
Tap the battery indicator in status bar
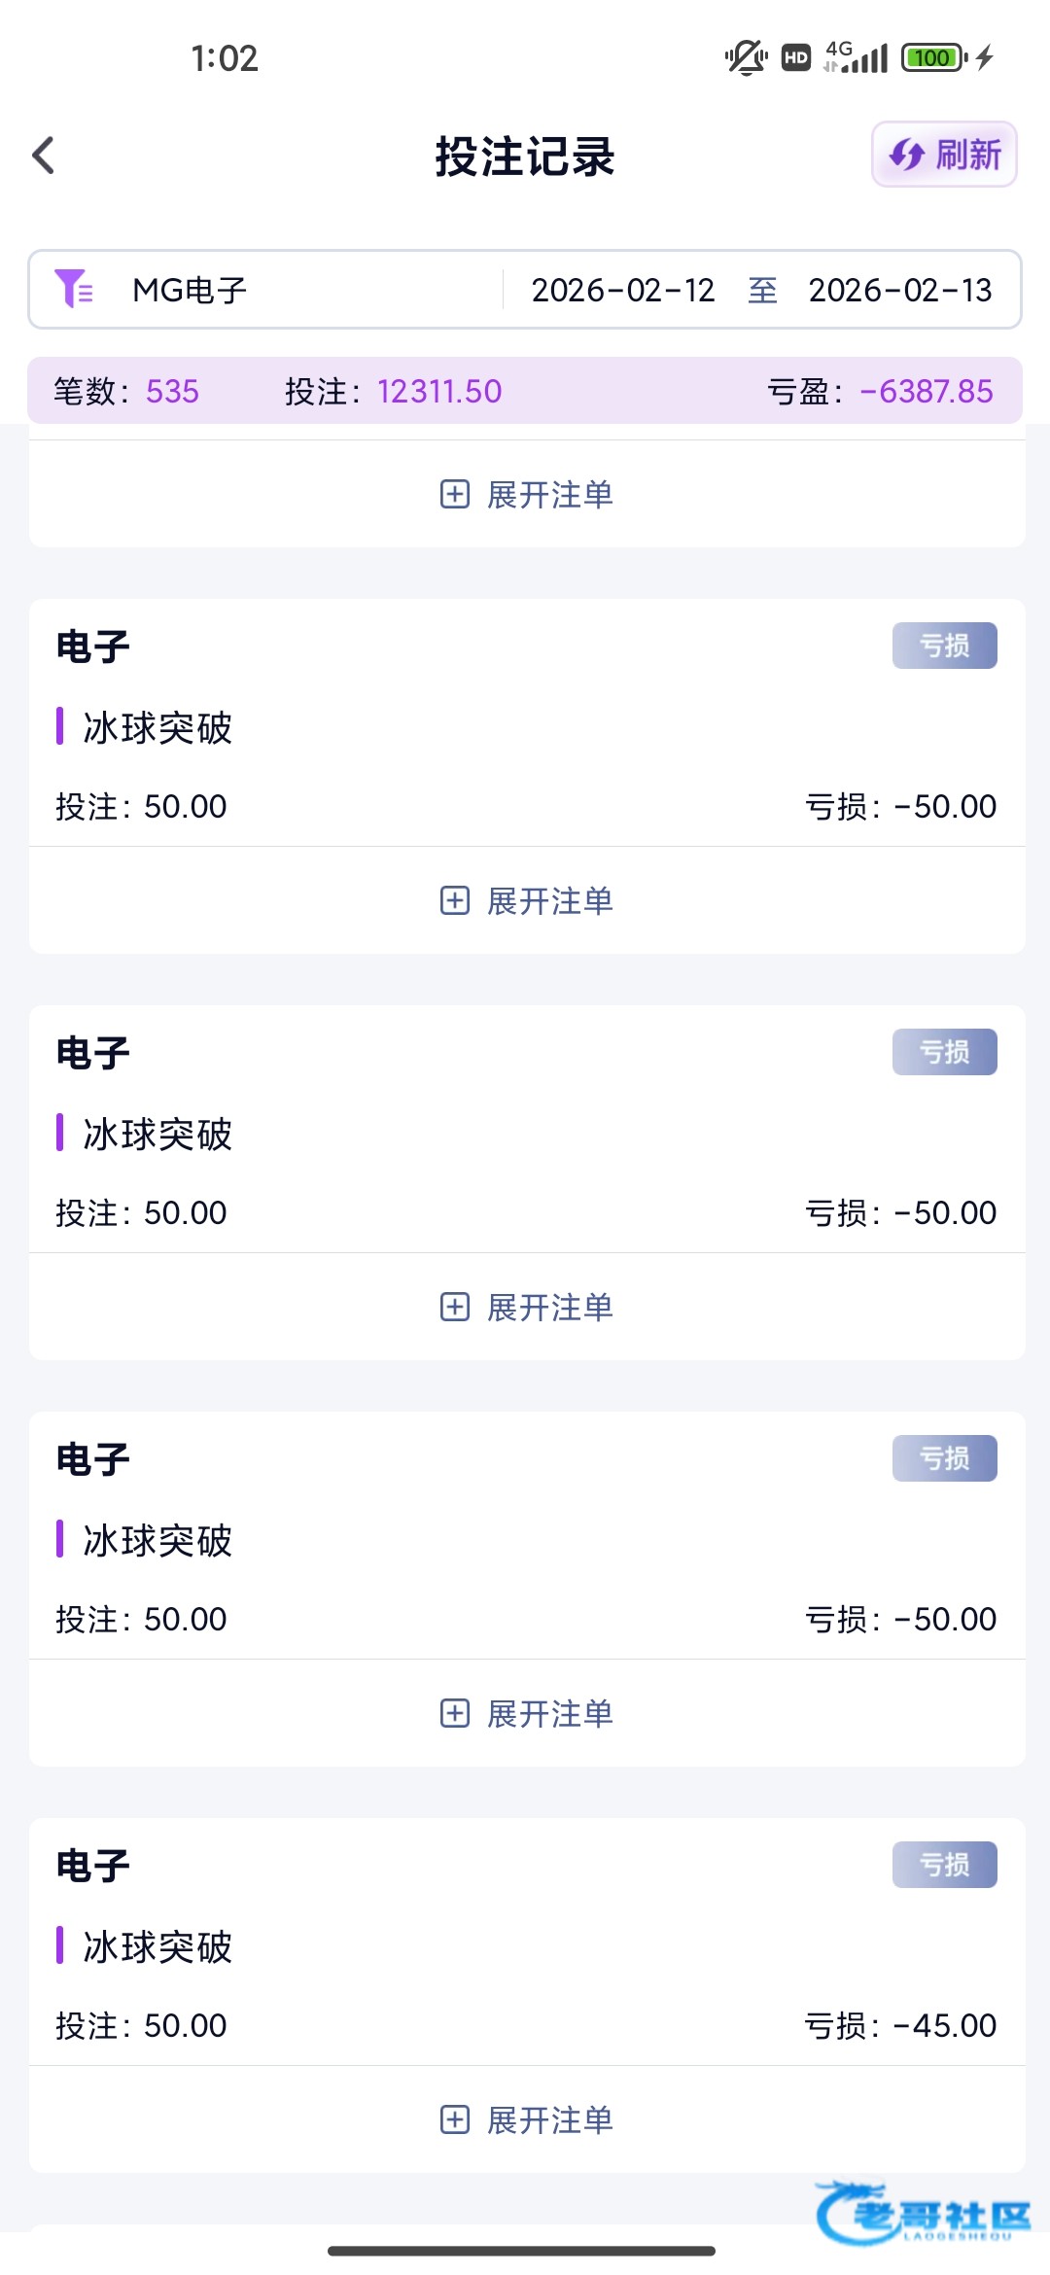point(932,58)
